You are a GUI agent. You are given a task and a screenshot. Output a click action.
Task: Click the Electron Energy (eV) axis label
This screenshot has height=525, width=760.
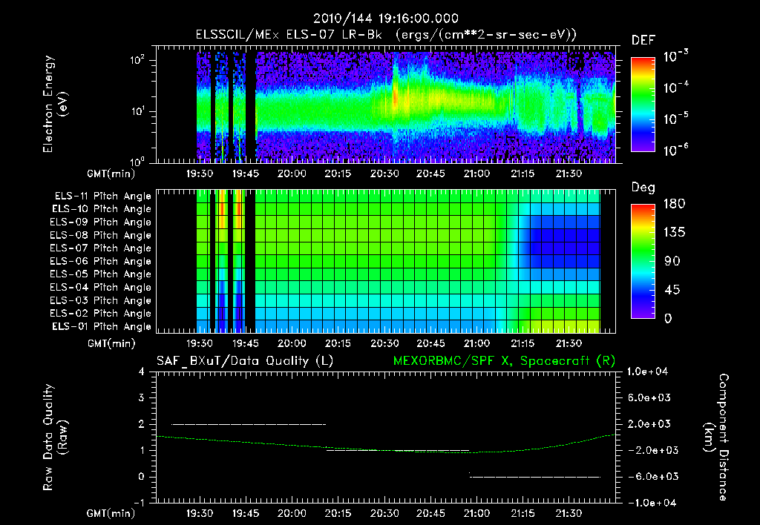click(55, 104)
